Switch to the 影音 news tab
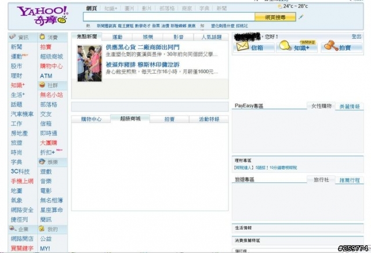 coord(179,37)
